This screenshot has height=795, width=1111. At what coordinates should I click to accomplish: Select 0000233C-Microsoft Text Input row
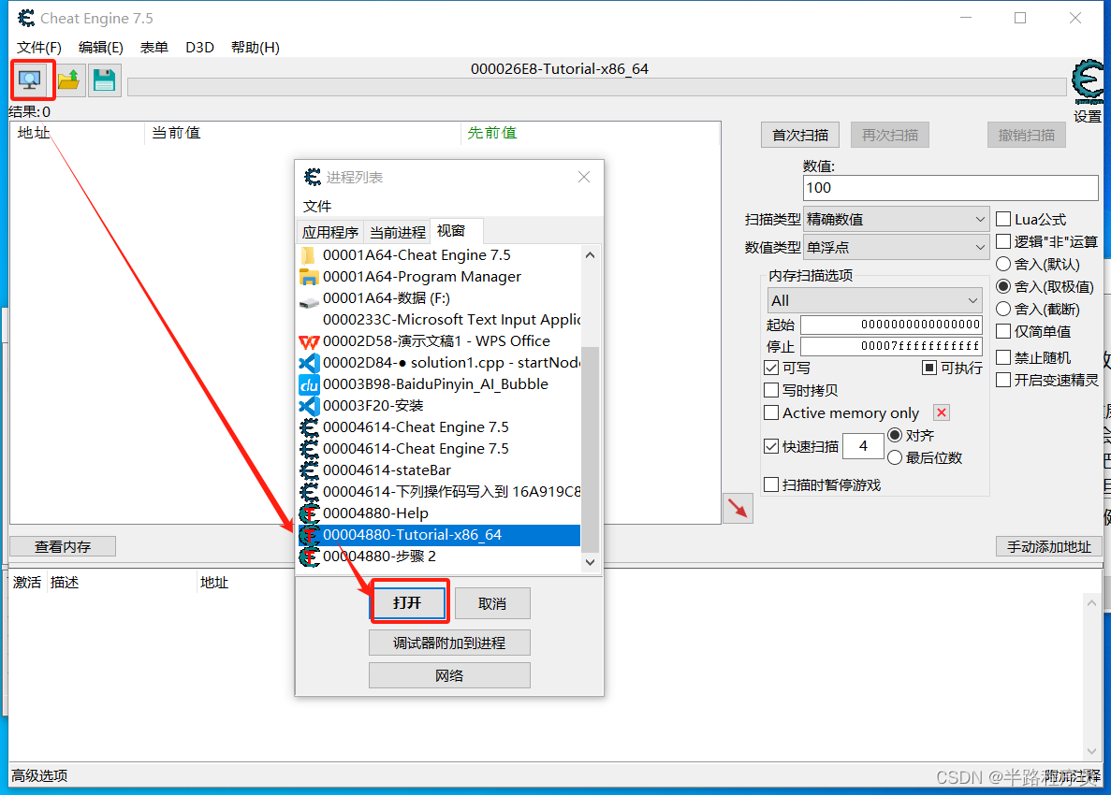pos(439,320)
